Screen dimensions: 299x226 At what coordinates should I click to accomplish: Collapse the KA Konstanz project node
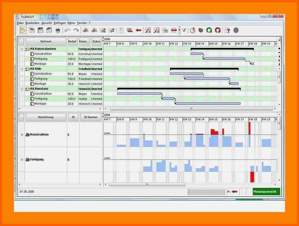coord(22,89)
